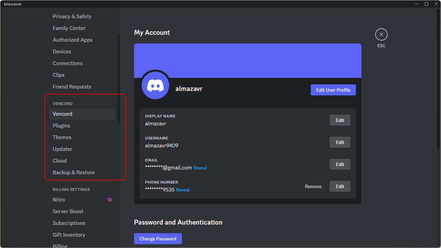Open the Devices settings page

[82, 52]
